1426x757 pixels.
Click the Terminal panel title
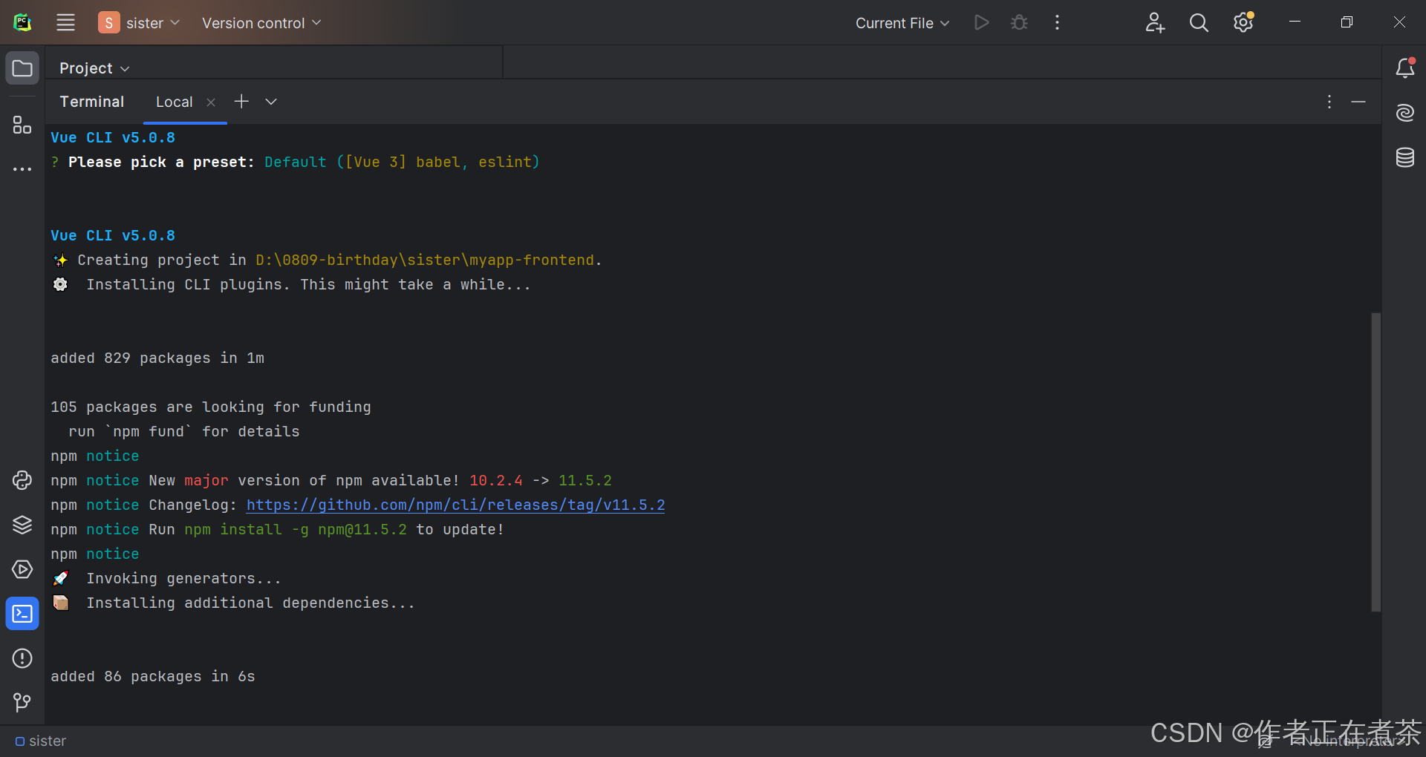pyautogui.click(x=92, y=102)
